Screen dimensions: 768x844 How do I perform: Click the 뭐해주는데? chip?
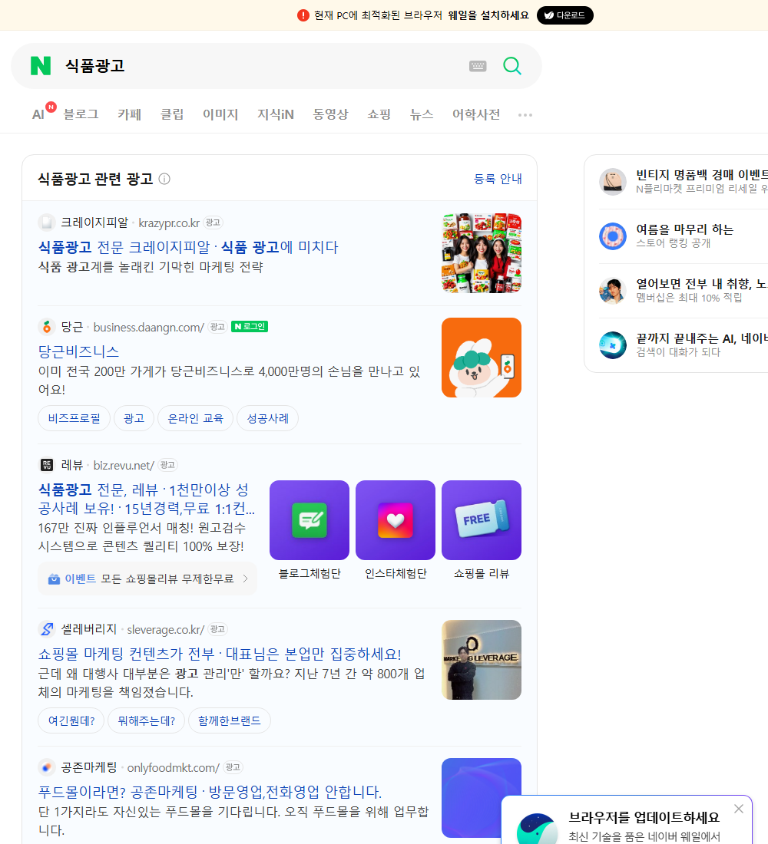click(146, 720)
